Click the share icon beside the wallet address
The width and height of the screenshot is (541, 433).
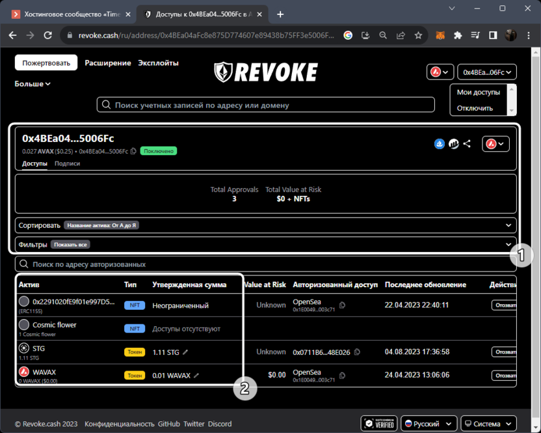click(x=467, y=144)
